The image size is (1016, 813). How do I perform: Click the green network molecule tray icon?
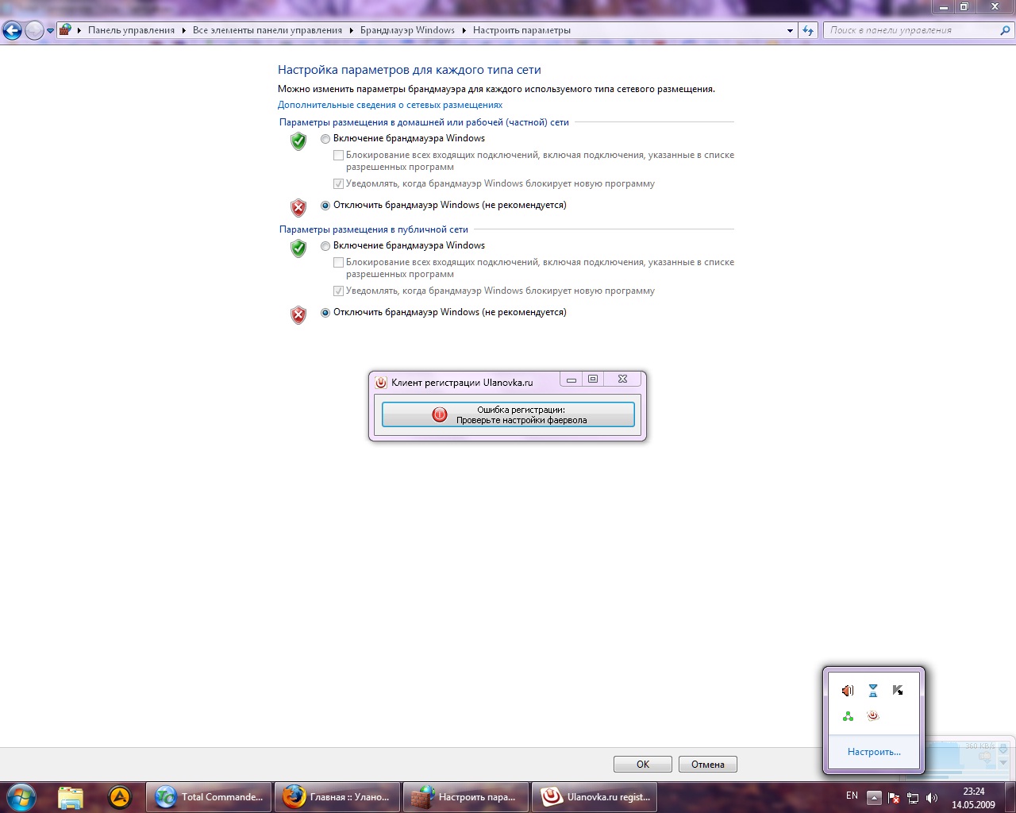(x=847, y=715)
